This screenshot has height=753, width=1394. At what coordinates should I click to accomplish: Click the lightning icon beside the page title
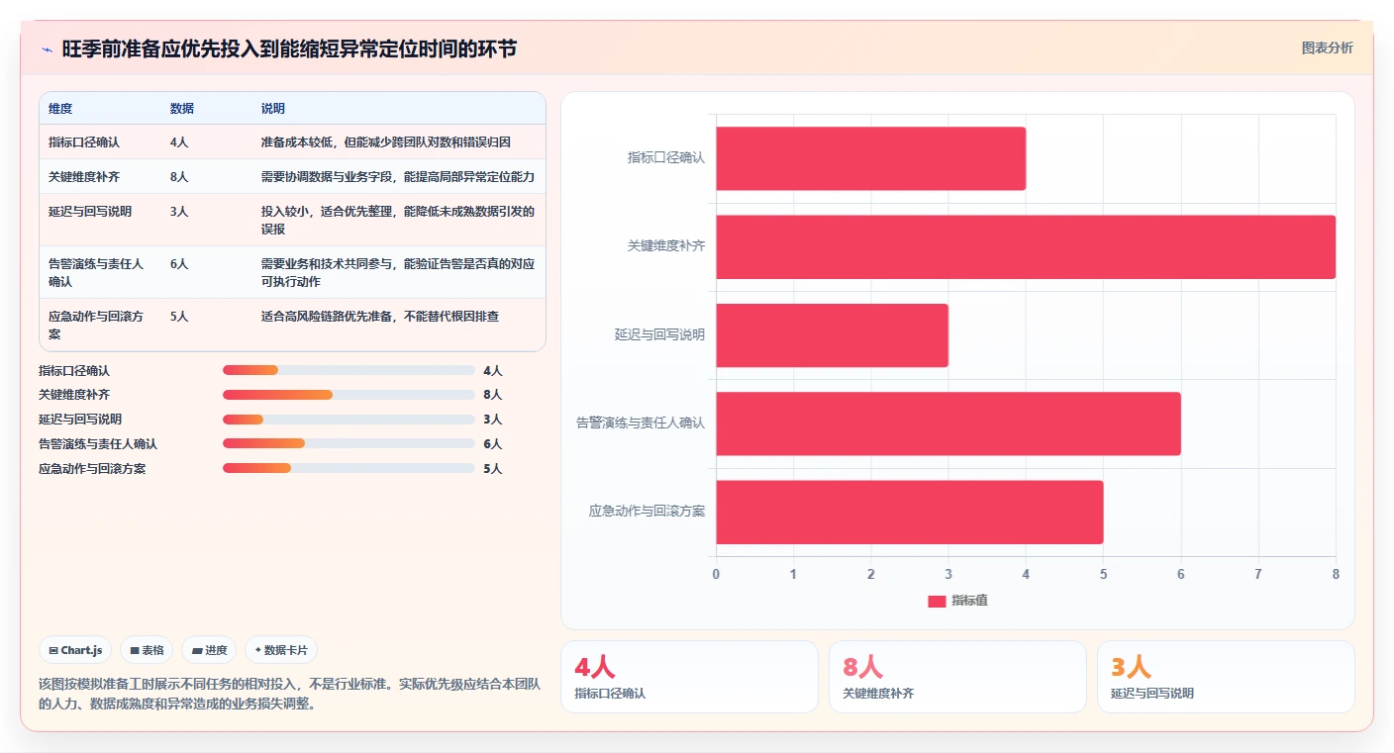(x=48, y=49)
